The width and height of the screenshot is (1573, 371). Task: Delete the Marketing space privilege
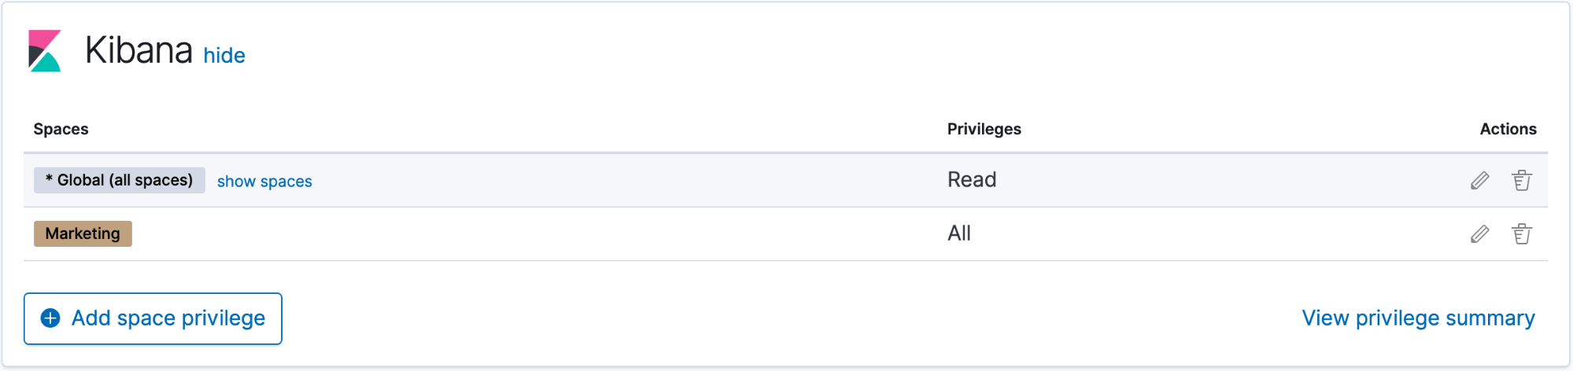point(1522,234)
